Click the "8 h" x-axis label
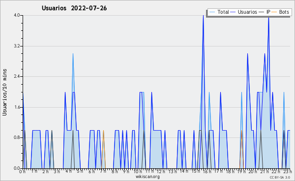Image resolution: width=295 pixels, height=181 pixels. (x=115, y=172)
